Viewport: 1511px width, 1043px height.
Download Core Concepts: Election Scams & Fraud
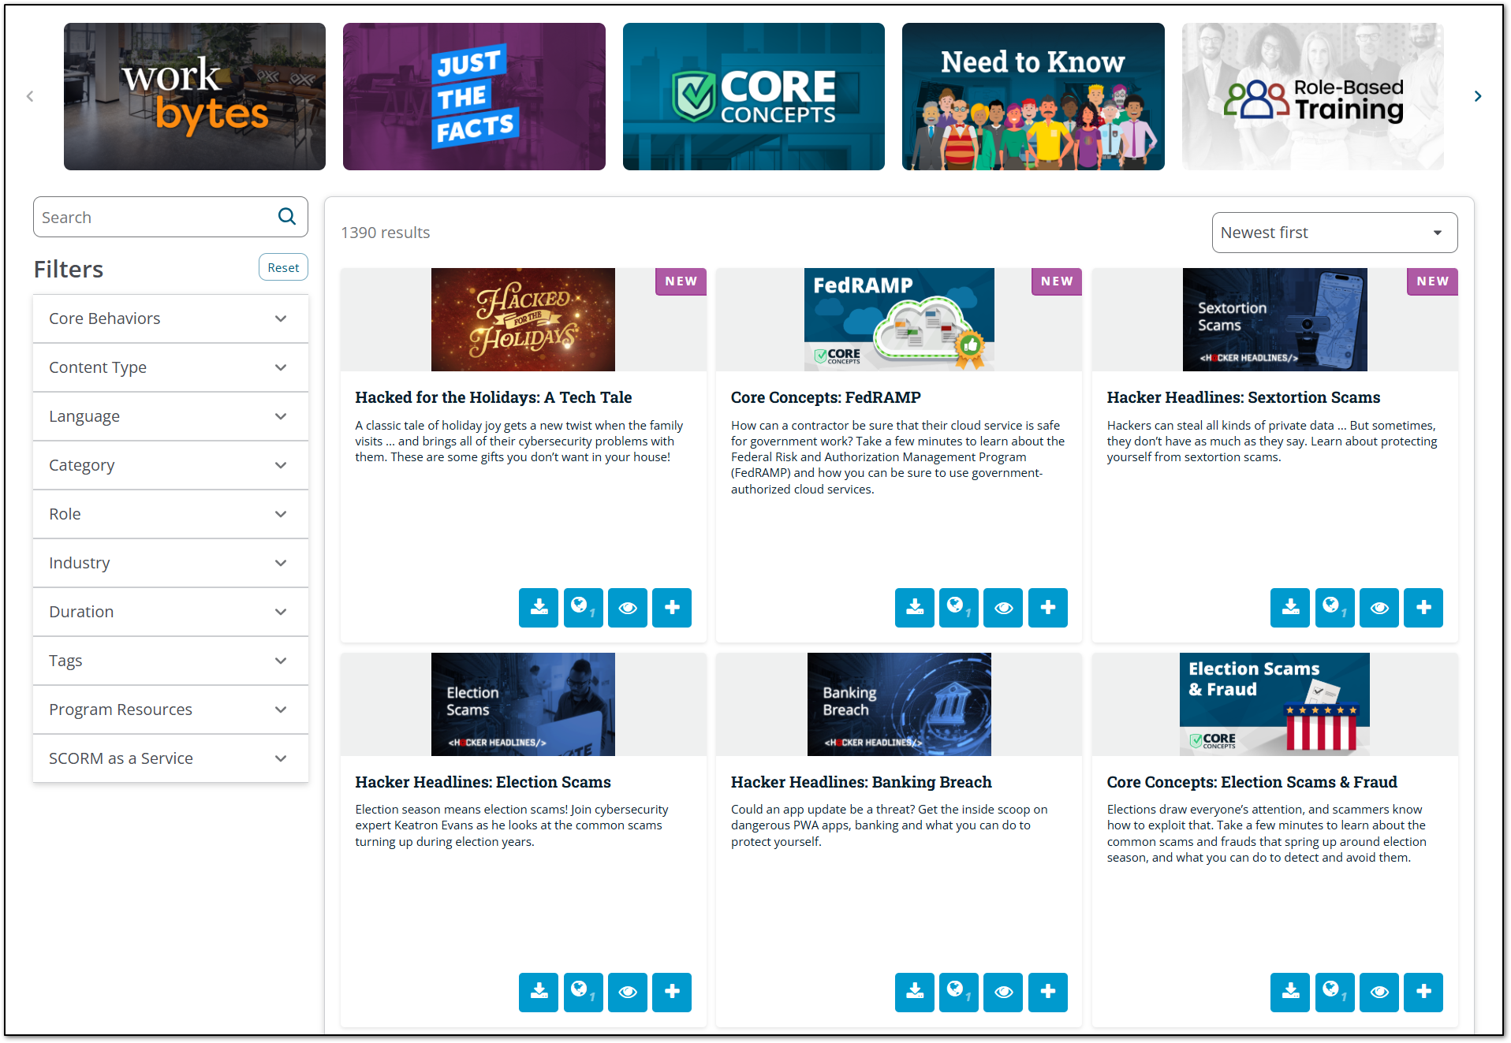(x=1290, y=992)
